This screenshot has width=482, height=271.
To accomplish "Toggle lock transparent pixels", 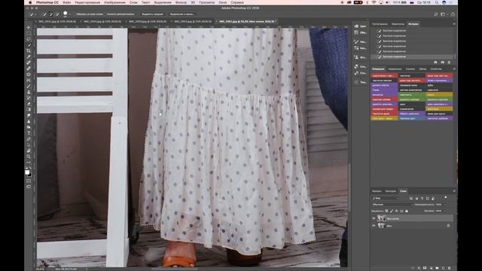I will 386,211.
